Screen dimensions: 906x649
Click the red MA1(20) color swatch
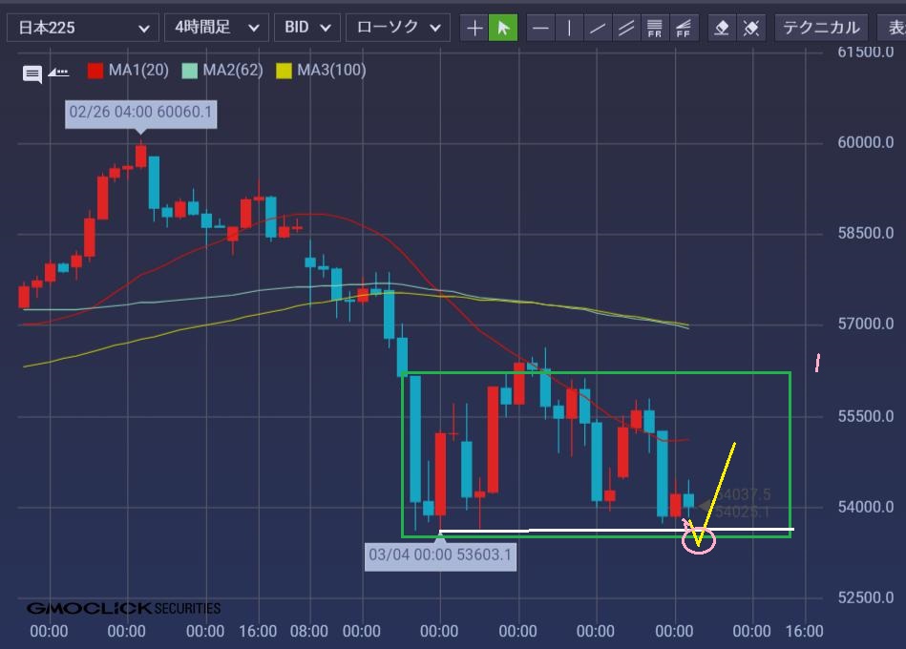[95, 71]
